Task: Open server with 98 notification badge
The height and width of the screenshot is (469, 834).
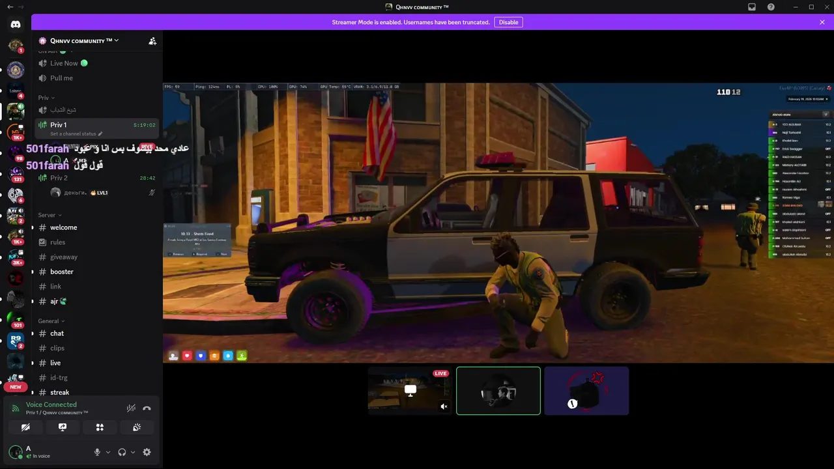Action: point(16,153)
